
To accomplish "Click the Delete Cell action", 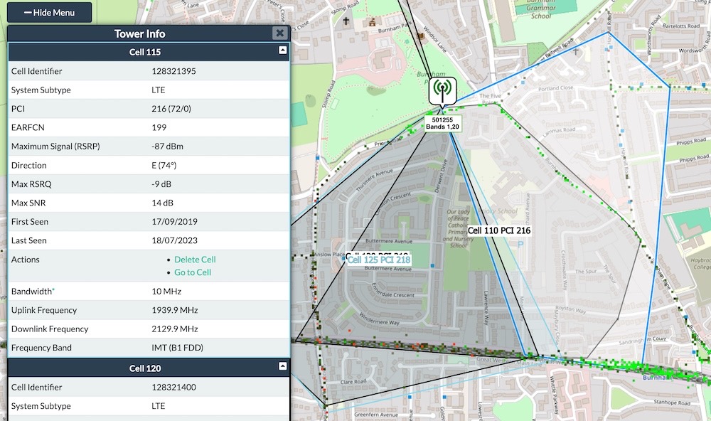I will point(195,259).
